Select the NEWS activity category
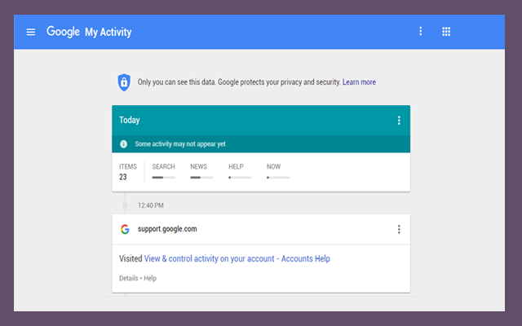Viewport: 522px width, 326px height. coord(201,171)
